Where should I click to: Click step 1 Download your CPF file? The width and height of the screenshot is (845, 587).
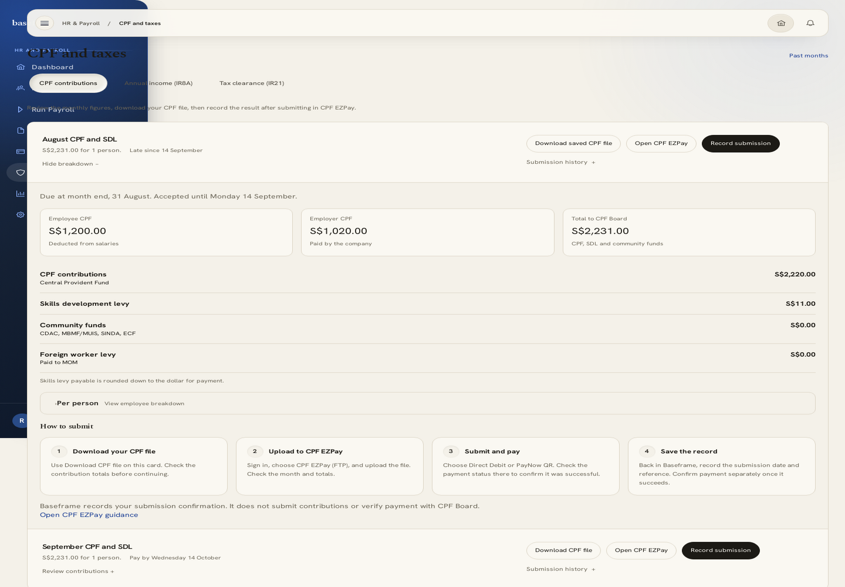pos(134,466)
